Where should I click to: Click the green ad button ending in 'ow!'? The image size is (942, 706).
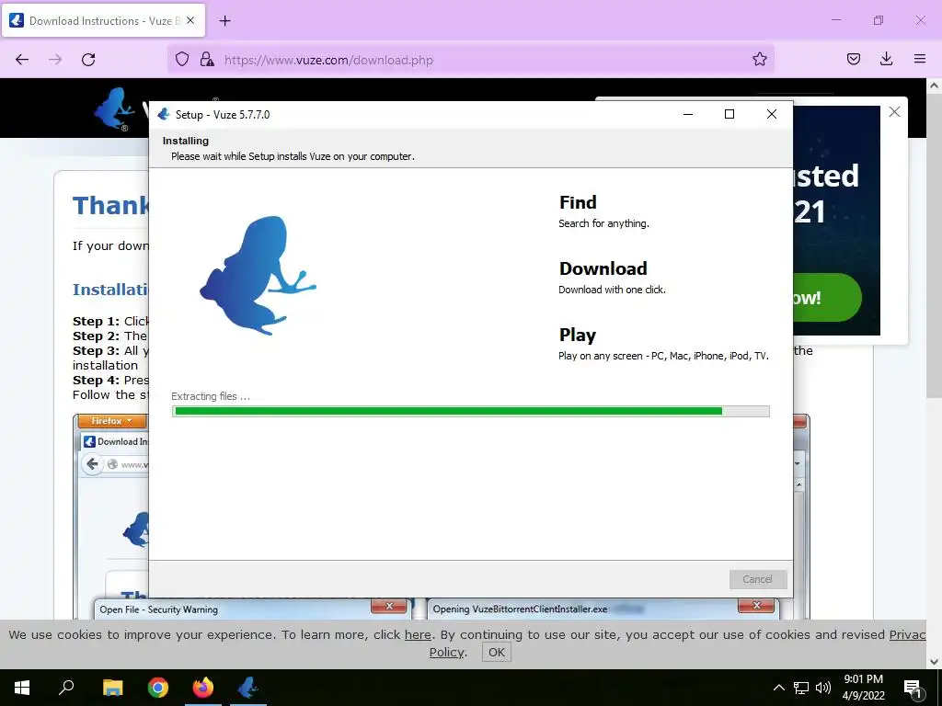coord(827,297)
